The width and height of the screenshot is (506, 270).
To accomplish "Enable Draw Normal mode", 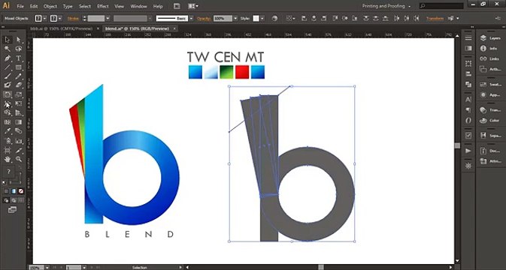I will 7,200.
